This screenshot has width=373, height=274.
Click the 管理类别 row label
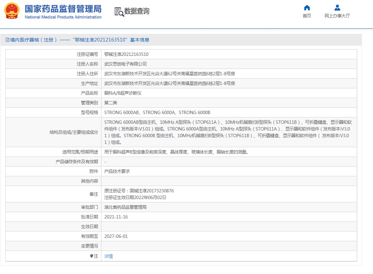pos(89,103)
